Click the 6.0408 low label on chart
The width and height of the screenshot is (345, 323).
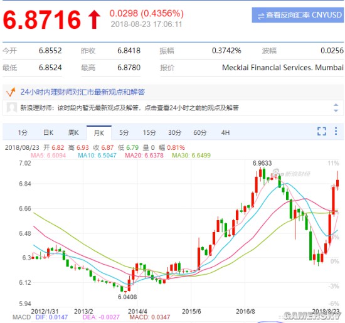[127, 297]
